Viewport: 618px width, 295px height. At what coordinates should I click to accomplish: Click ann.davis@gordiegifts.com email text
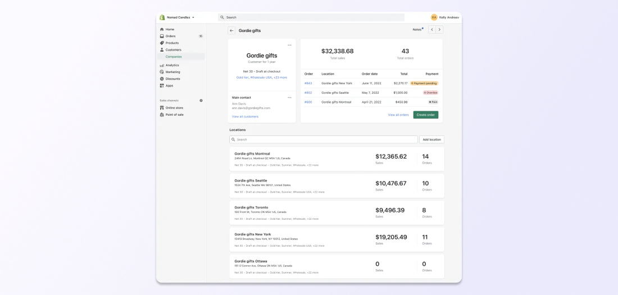(x=251, y=108)
